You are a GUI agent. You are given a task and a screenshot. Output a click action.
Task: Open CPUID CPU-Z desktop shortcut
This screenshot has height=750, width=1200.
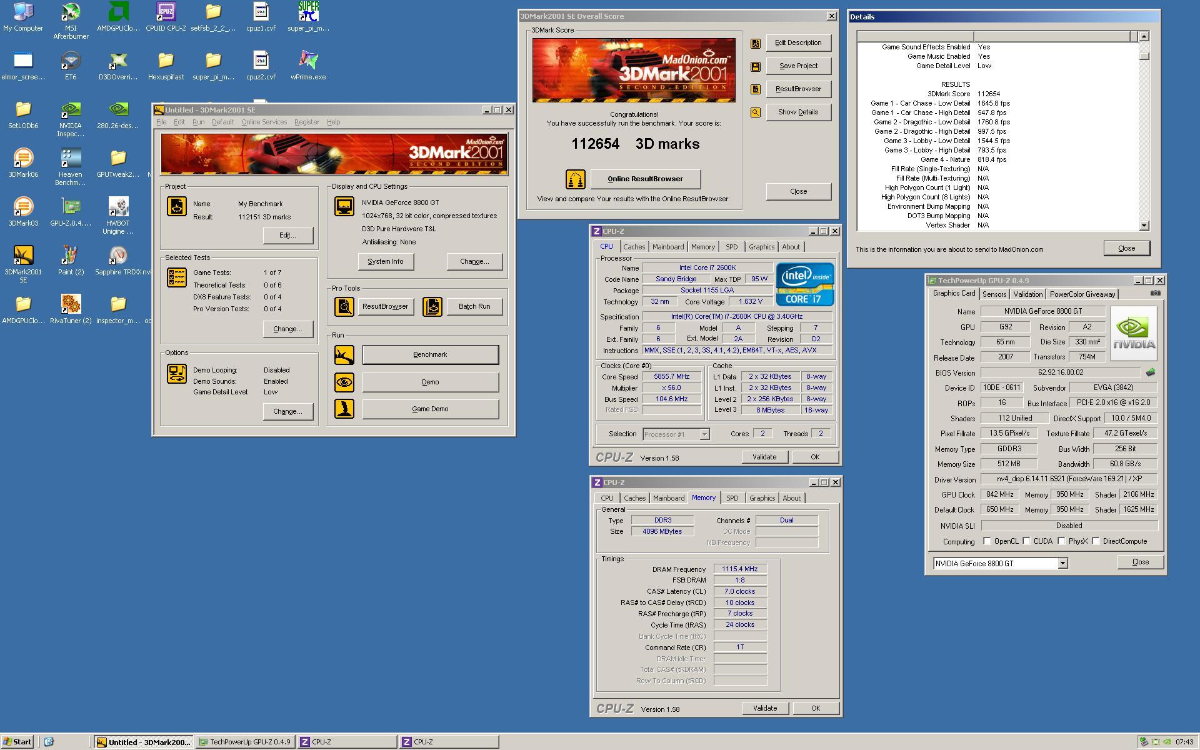pyautogui.click(x=166, y=16)
